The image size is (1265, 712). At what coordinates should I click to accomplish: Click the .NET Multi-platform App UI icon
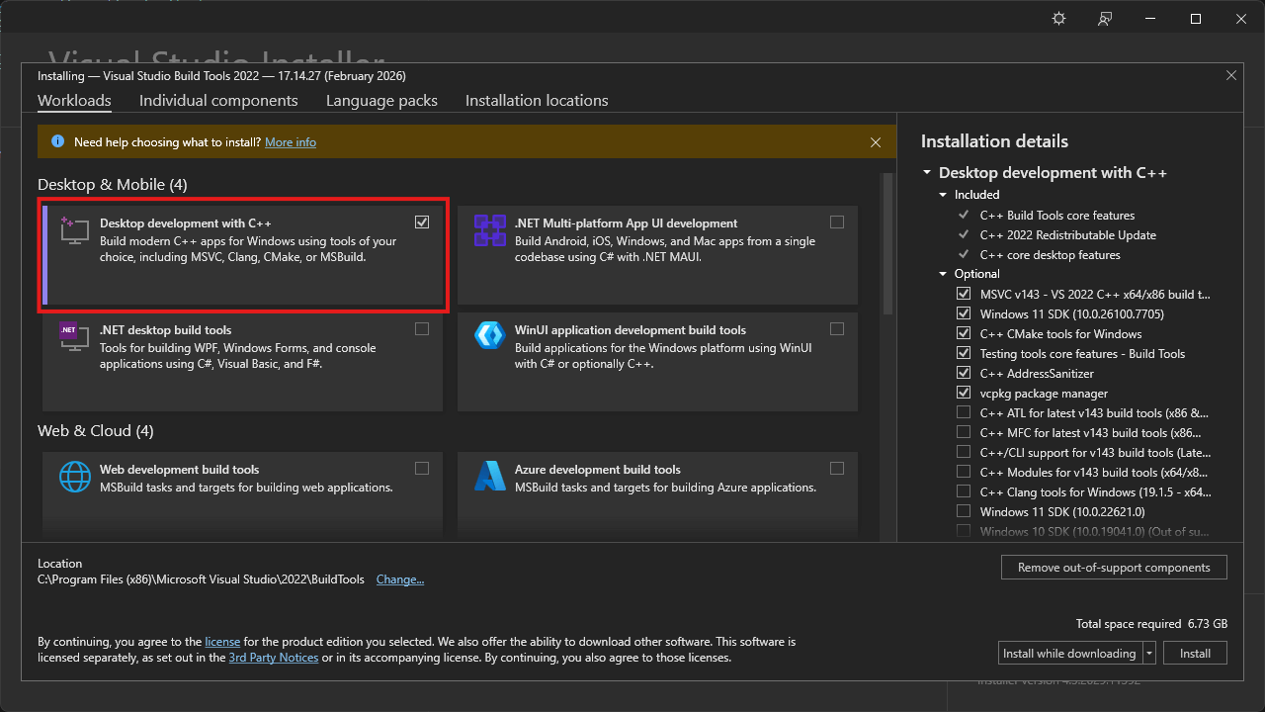pos(489,229)
